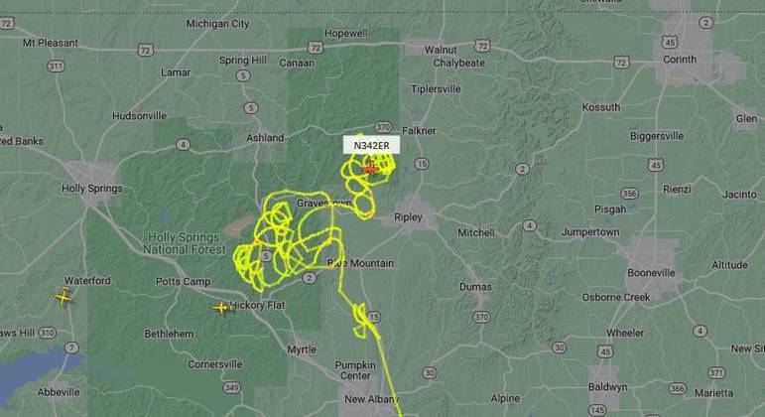
Task: Click the blue lake near Abbeville
Action: pyautogui.click(x=34, y=371)
